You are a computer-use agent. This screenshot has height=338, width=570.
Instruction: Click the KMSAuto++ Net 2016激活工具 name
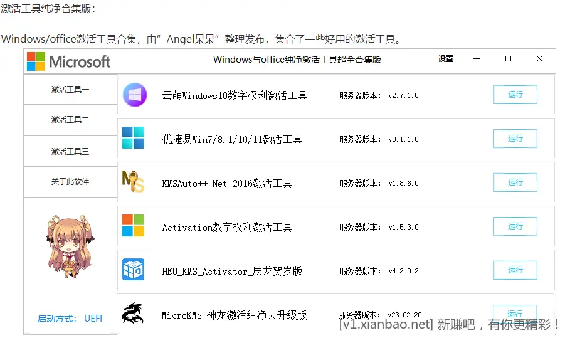click(x=227, y=184)
